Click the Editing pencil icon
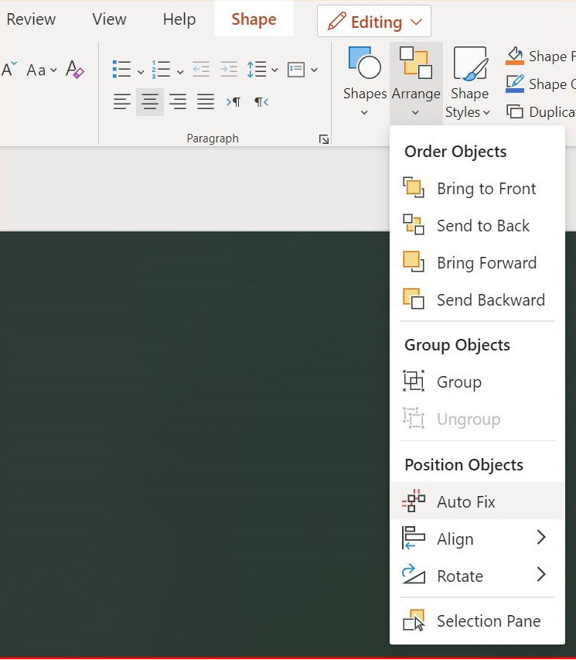Screen dimensions: 576x660 click(x=337, y=21)
